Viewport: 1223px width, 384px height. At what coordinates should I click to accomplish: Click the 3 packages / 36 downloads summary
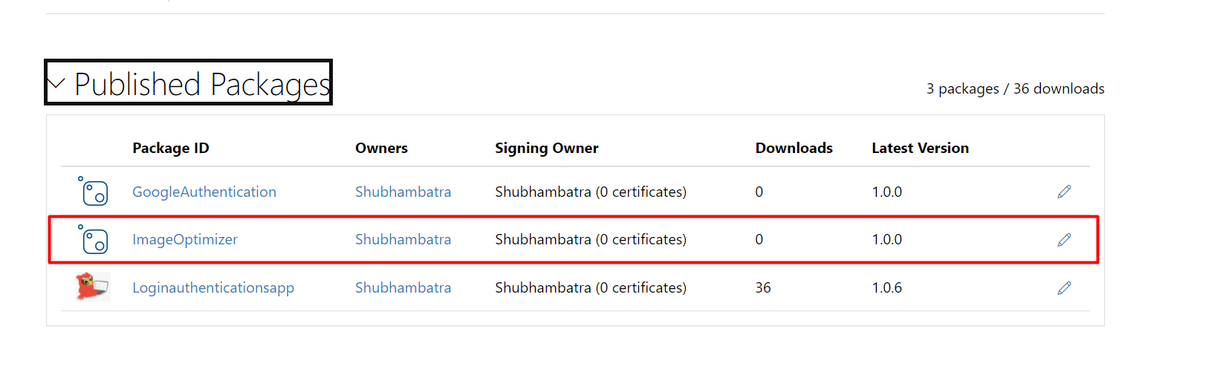click(x=1015, y=88)
